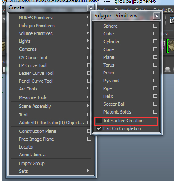The width and height of the screenshot is (180, 181).
Task: Create a polygon Pyramid
Action: tap(111, 81)
